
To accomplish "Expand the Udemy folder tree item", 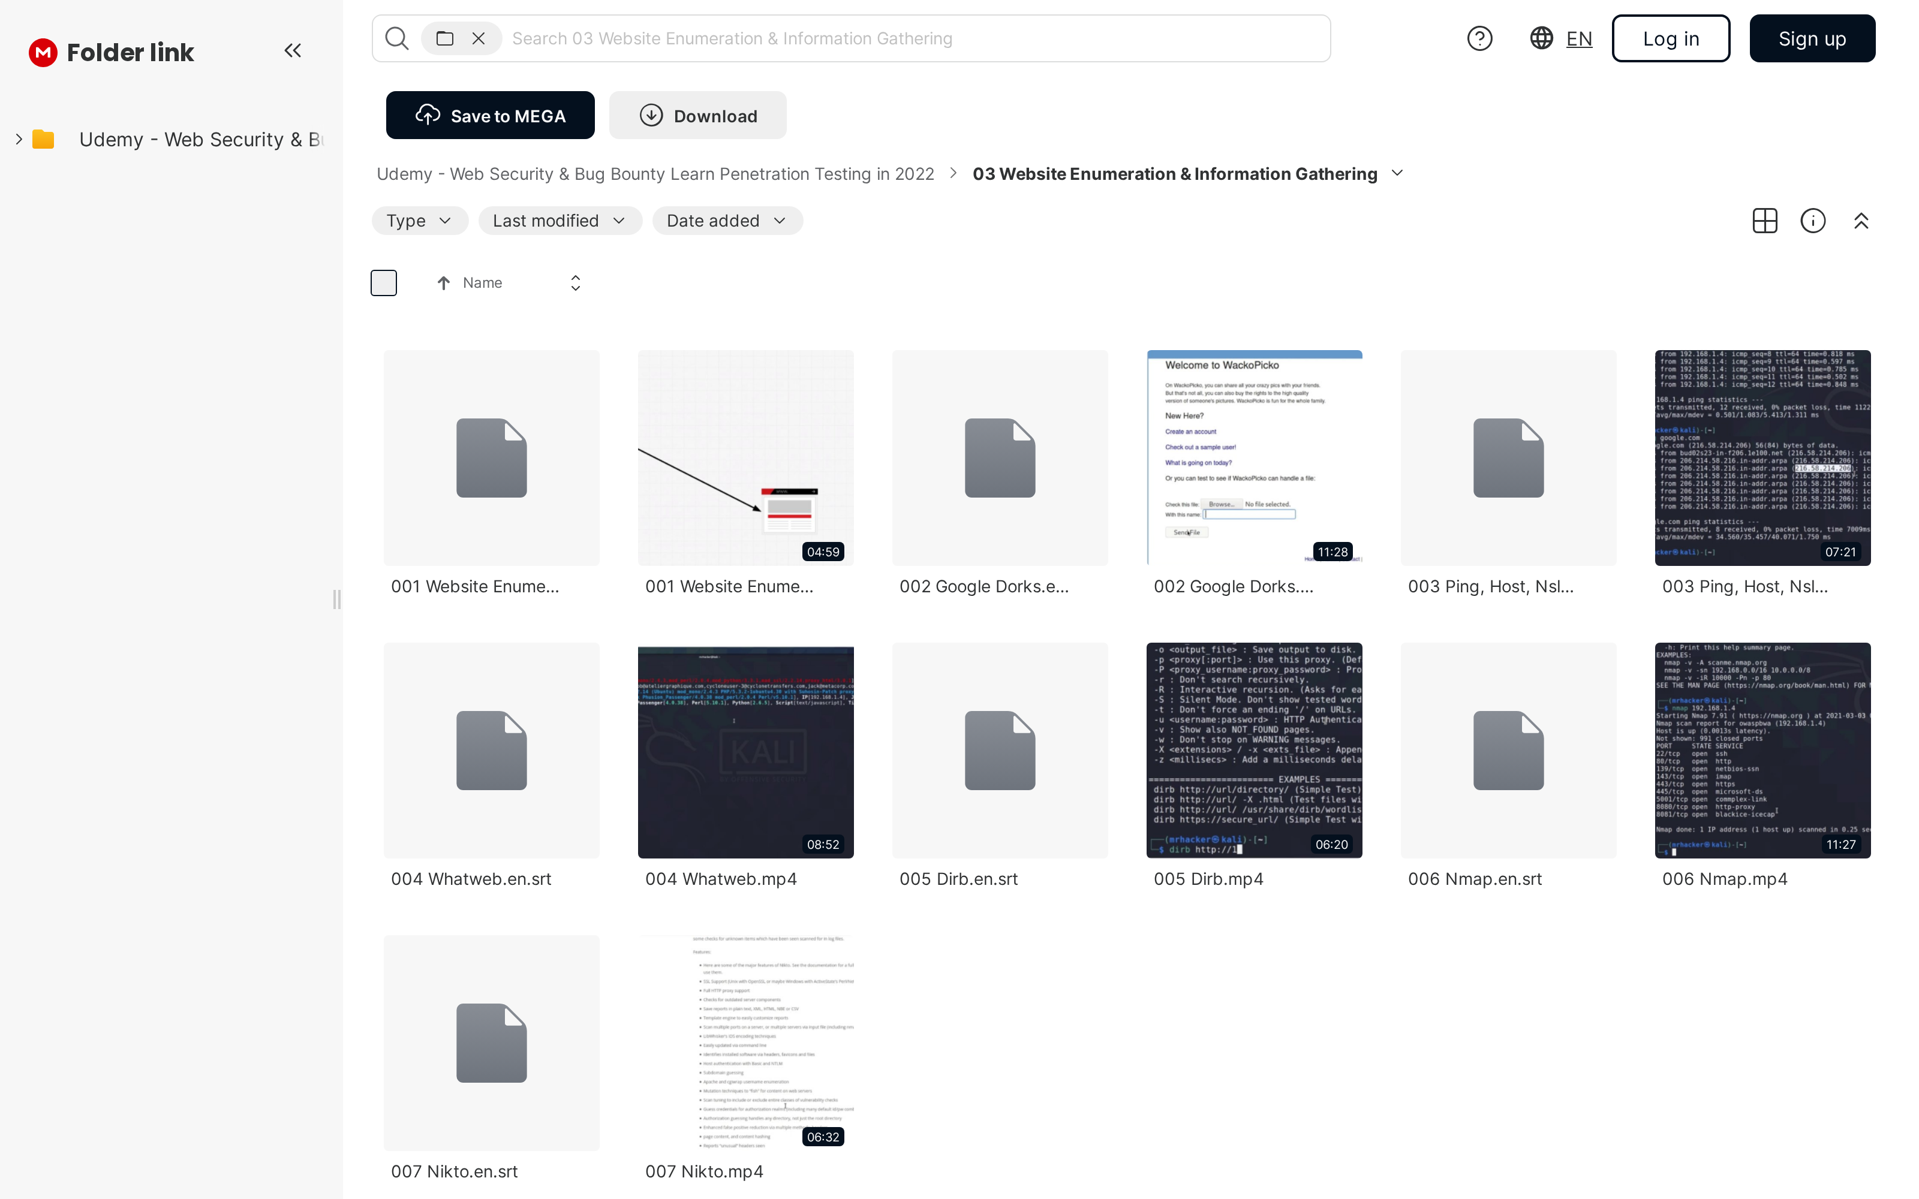I will click(18, 140).
